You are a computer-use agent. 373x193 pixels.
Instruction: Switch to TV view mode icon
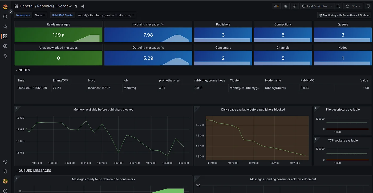click(x=368, y=6)
